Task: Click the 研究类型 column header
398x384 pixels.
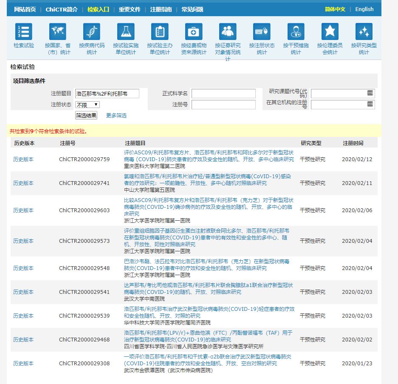Action: pyautogui.click(x=311, y=143)
